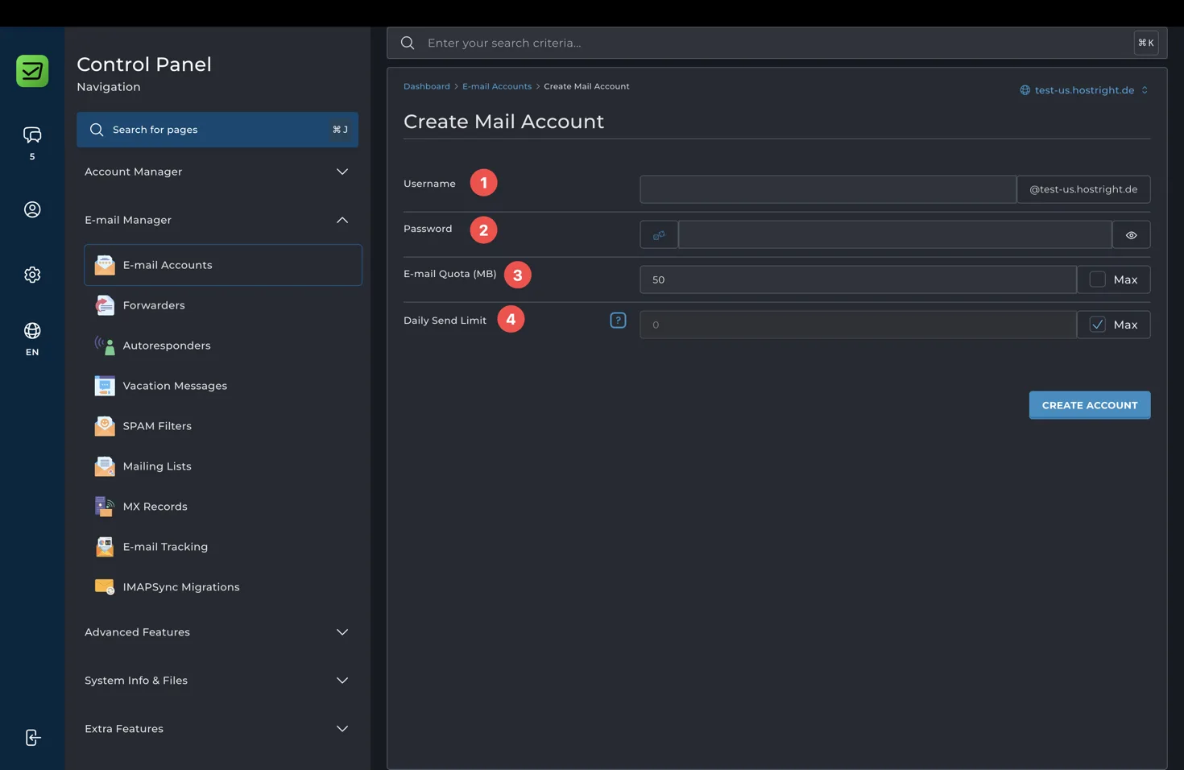Open the domain selector arrows next to test-us.hostright.de
1184x770 pixels.
pos(1145,90)
